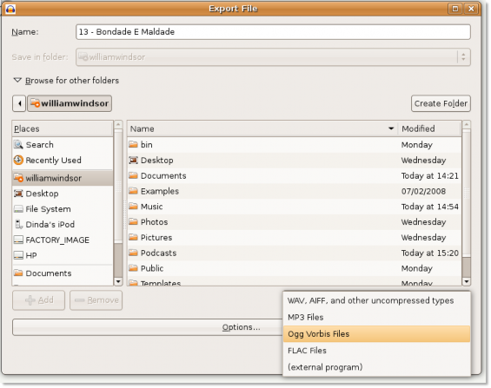This screenshot has width=491, height=388.
Task: Click the Name text field
Action: point(273,32)
